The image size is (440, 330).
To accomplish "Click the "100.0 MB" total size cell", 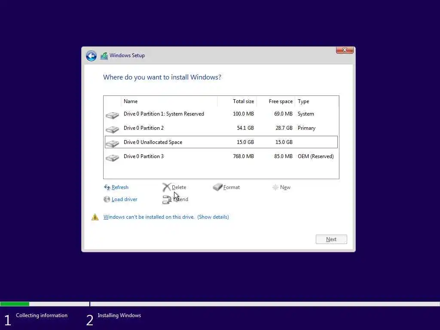I will coord(243,114).
